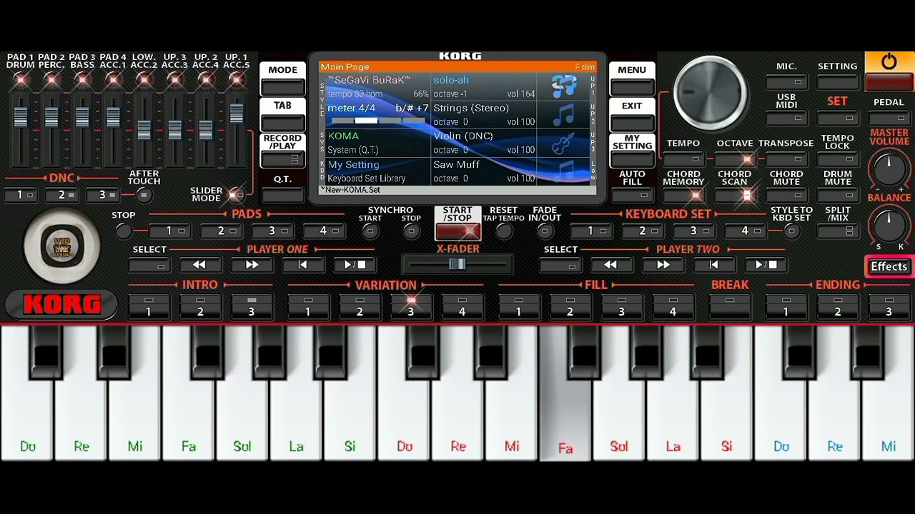The width and height of the screenshot is (915, 514).
Task: Click the TAB button
Action: pyautogui.click(x=282, y=123)
